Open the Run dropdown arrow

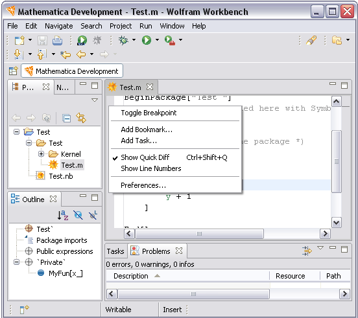pyautogui.click(x=157, y=40)
